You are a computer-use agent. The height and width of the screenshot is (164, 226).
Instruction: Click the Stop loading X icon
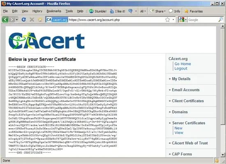click(32, 19)
